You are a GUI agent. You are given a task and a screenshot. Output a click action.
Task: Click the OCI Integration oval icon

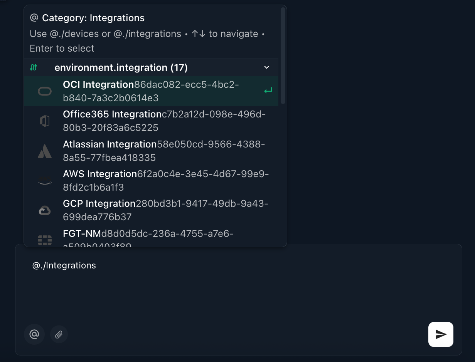45,91
